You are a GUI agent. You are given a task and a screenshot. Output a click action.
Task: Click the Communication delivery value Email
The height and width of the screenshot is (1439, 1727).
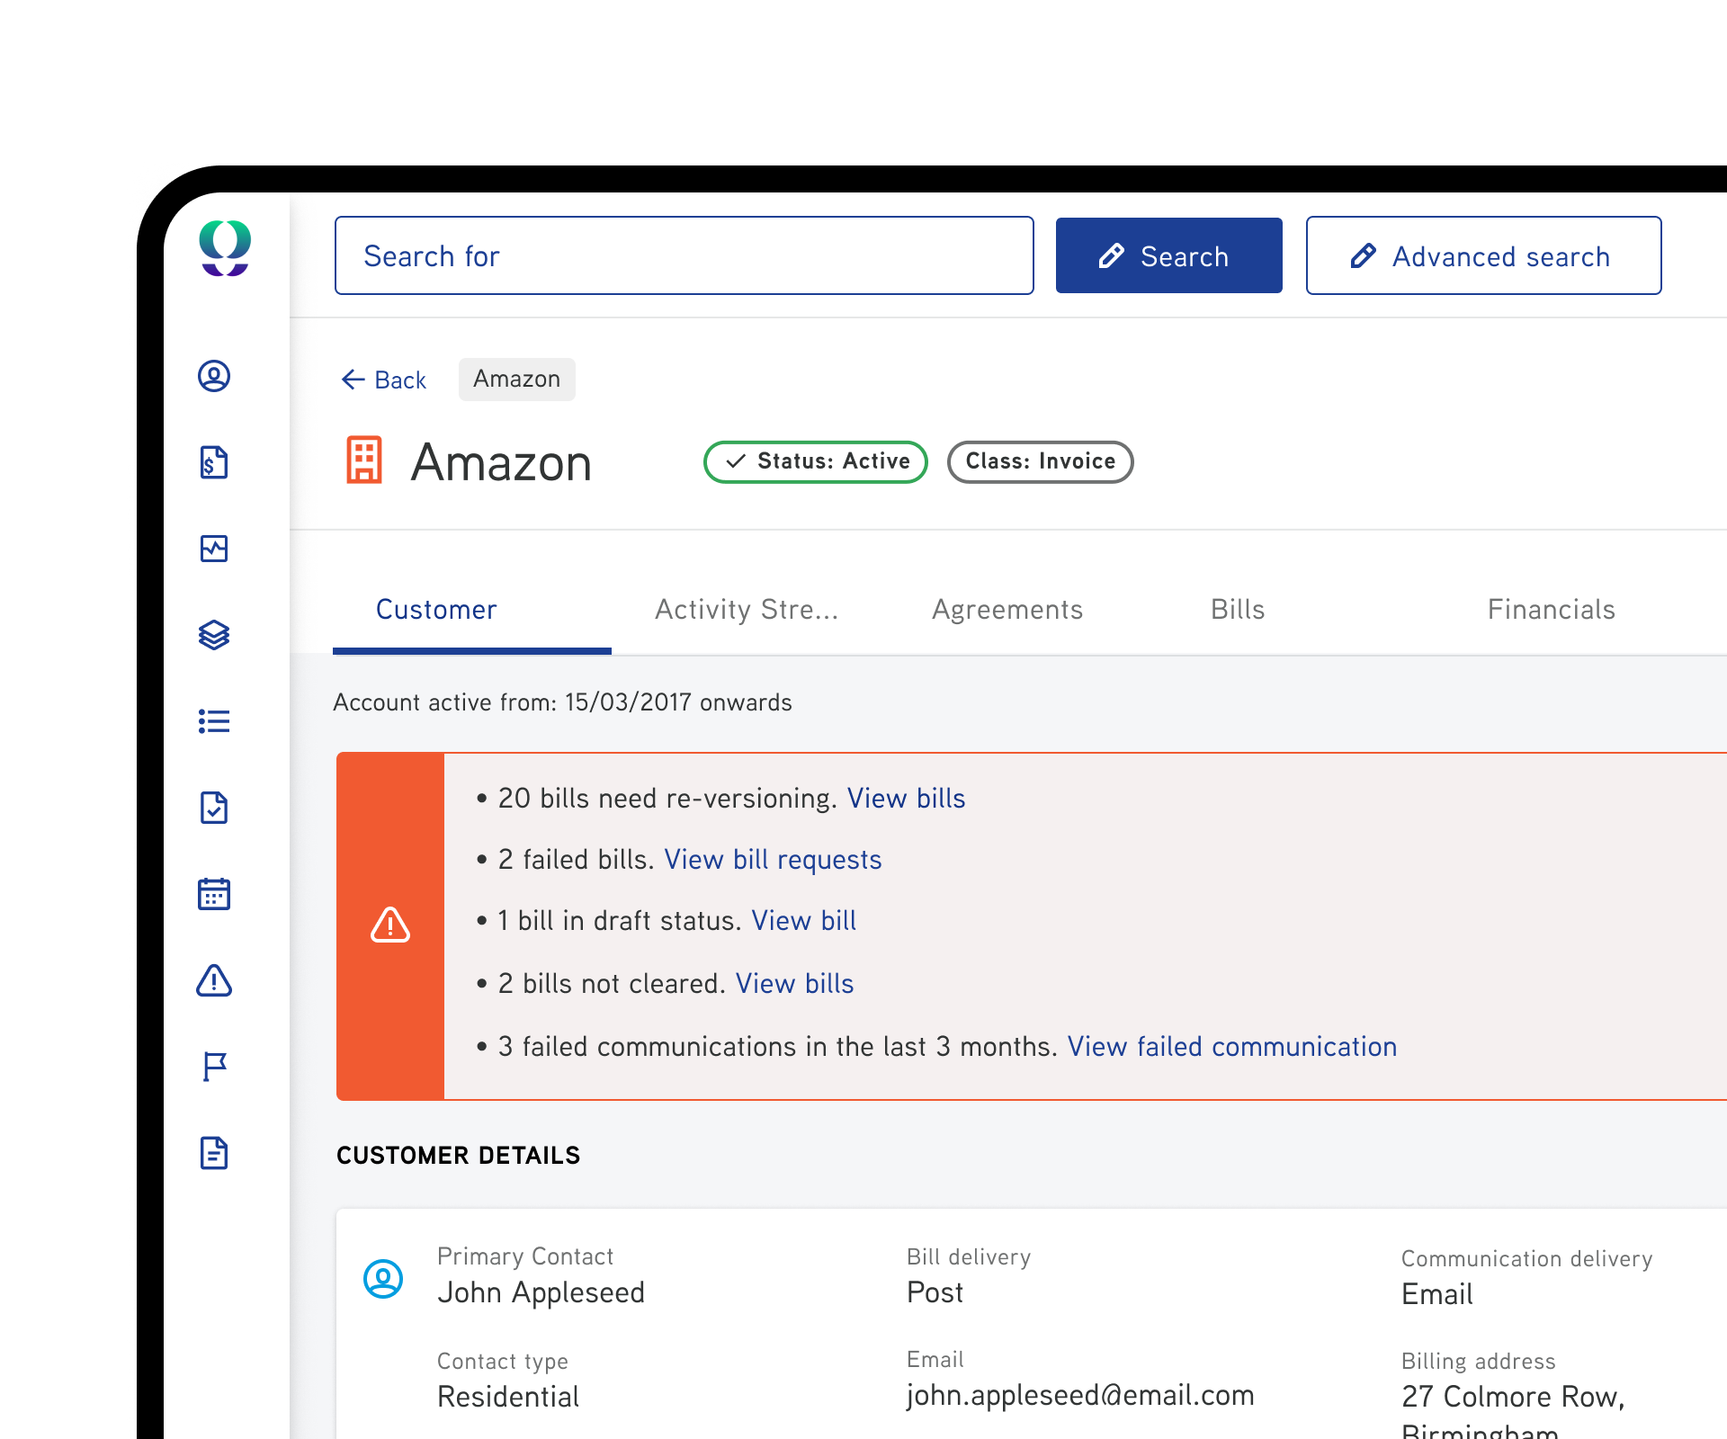(x=1437, y=1294)
